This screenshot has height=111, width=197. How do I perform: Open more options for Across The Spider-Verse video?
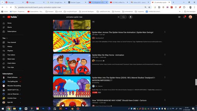click(165, 32)
